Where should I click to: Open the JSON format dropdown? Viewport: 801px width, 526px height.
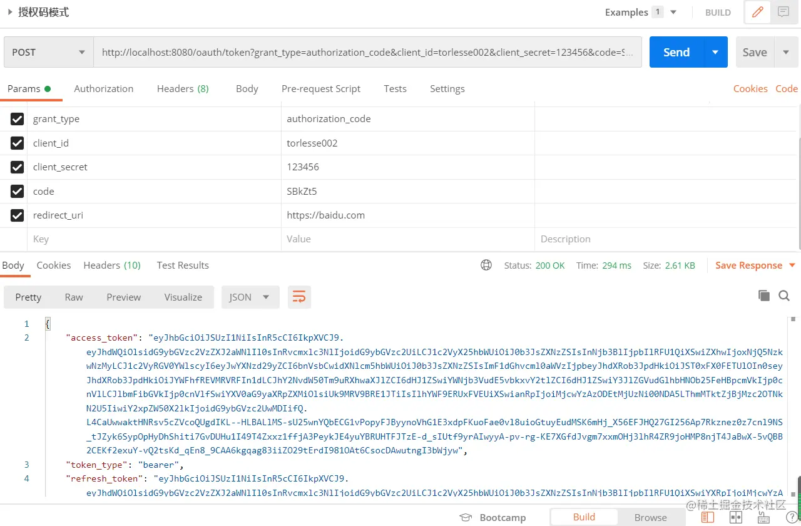(250, 297)
